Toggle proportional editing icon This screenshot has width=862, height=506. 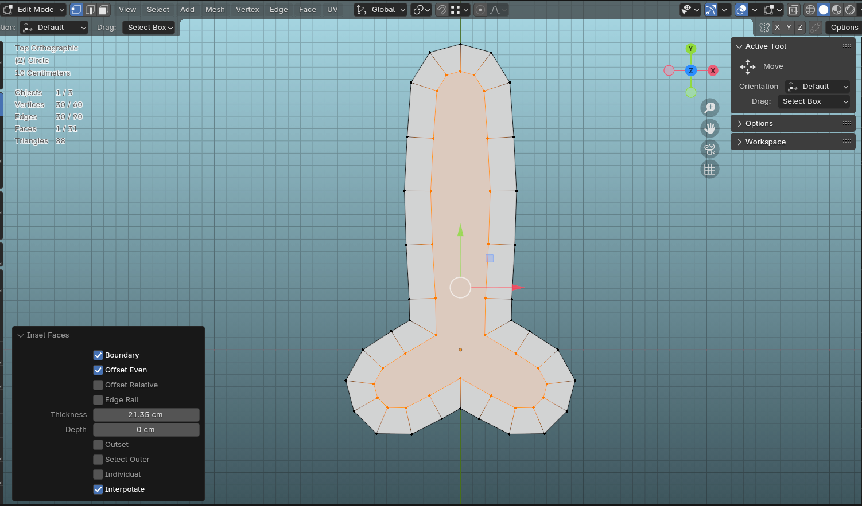click(x=480, y=10)
